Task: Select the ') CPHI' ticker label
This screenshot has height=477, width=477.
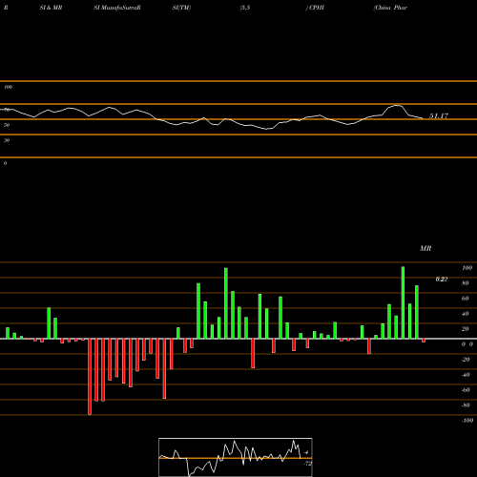Action: [315, 8]
